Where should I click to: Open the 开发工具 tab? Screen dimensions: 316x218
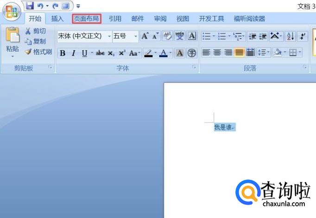[212, 19]
